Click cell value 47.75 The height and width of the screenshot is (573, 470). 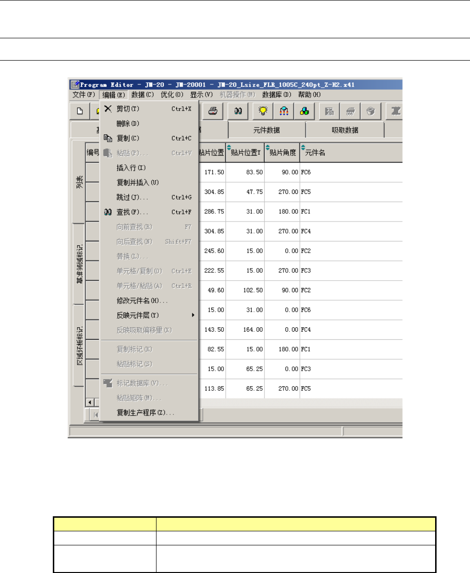coord(254,192)
